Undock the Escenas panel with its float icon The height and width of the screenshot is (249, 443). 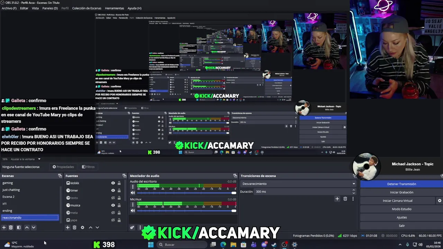(60, 176)
